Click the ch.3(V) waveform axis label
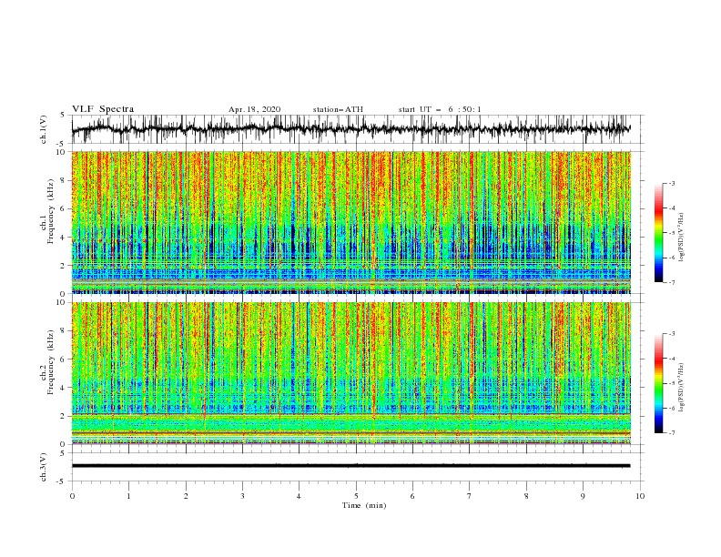721x557 pixels. (x=44, y=467)
